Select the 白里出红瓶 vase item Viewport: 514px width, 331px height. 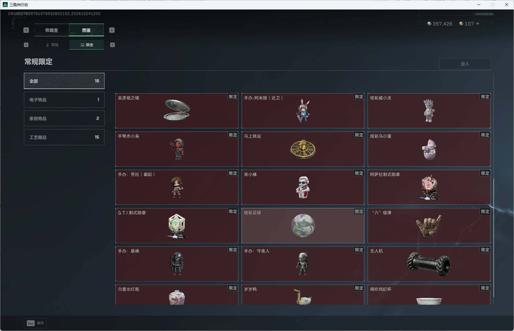coord(177,295)
